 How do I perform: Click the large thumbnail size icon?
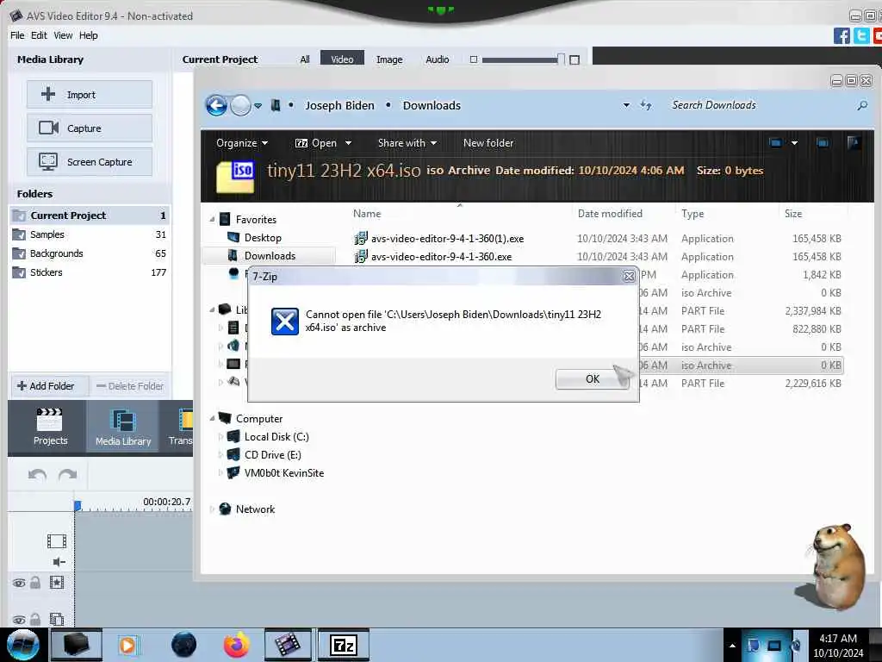click(x=575, y=59)
